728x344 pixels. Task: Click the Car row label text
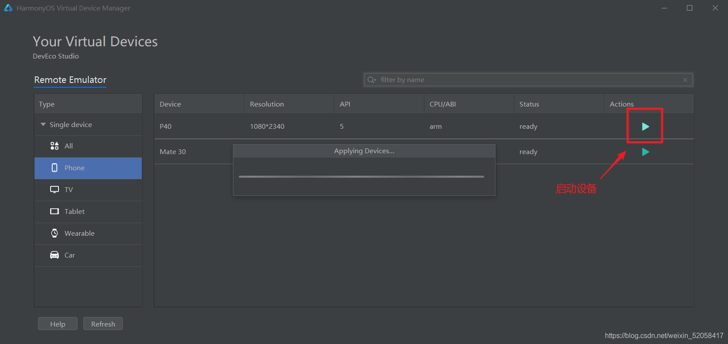click(x=70, y=255)
